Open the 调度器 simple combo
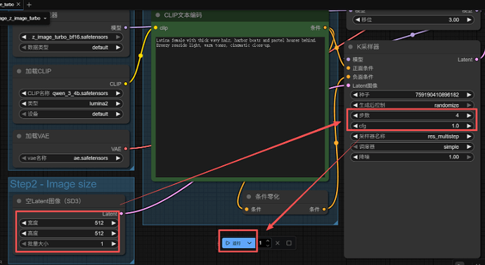Image resolution: width=485 pixels, height=265 pixels. pyautogui.click(x=412, y=147)
